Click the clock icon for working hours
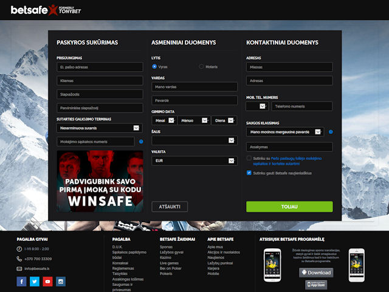Image resolution: width=389 pixels, height=292 pixels. [19, 249]
